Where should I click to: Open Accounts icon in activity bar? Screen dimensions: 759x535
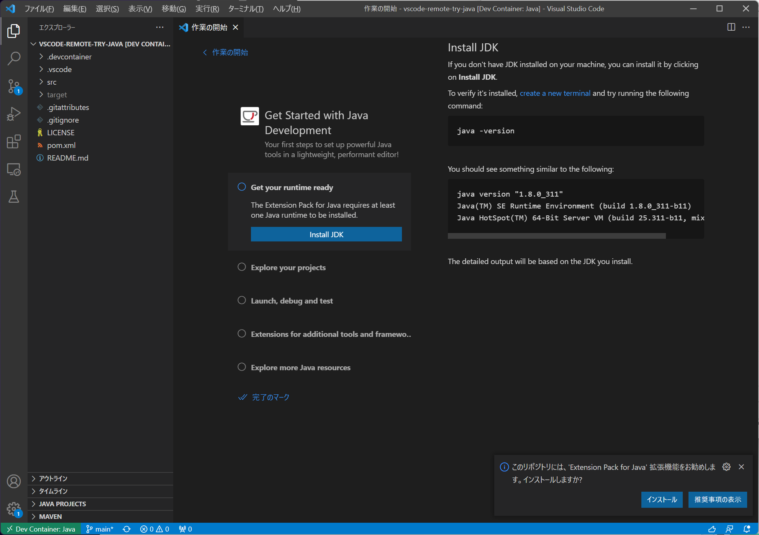[x=14, y=481]
